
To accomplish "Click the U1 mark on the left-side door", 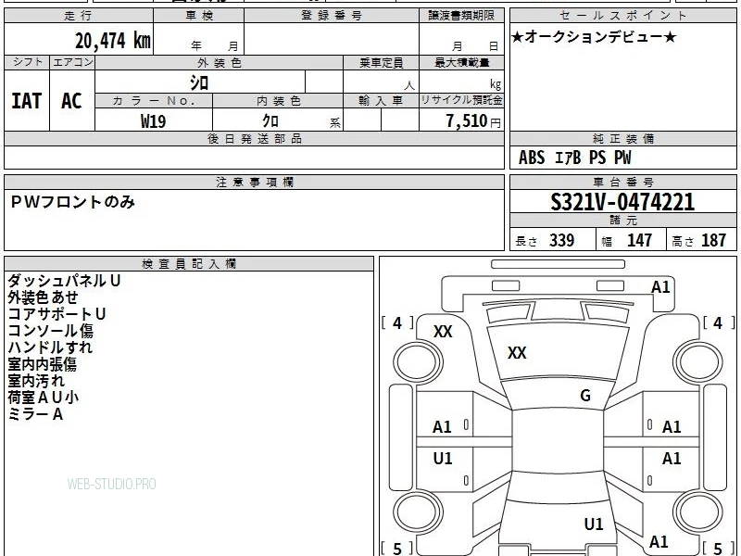I will coord(443,458).
